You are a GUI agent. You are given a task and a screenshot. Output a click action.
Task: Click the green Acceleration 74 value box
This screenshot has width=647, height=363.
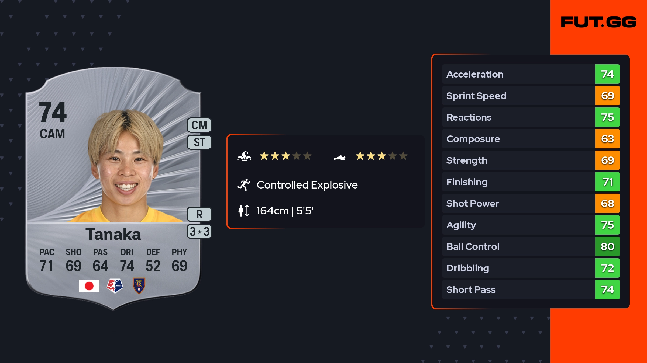[x=607, y=74]
